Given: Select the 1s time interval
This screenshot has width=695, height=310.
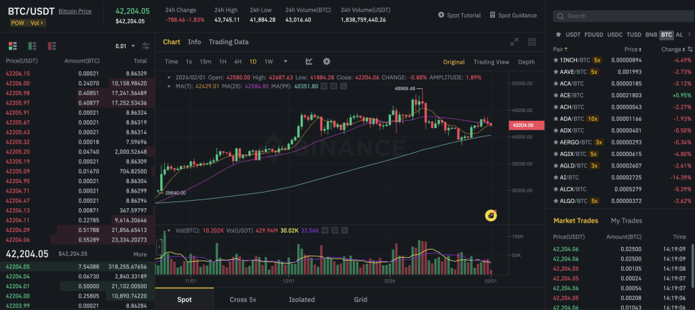Looking at the screenshot, I should pyautogui.click(x=189, y=62).
